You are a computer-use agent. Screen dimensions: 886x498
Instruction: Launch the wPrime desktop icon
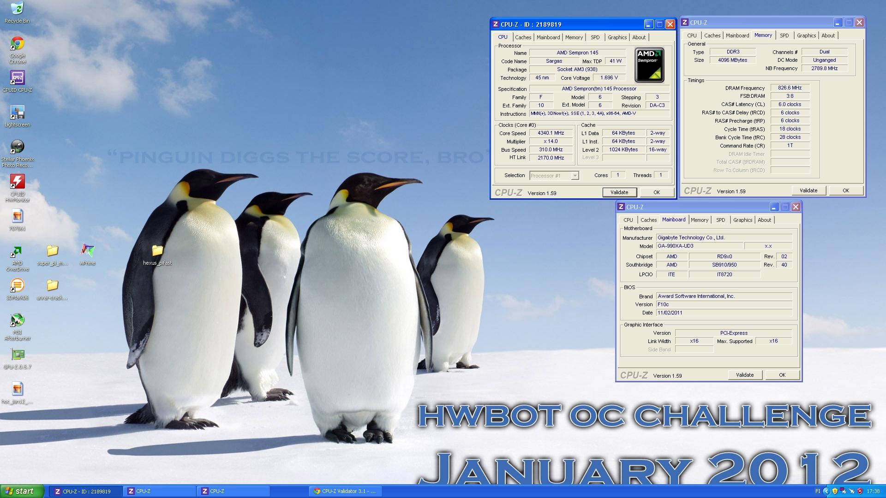coord(87,255)
